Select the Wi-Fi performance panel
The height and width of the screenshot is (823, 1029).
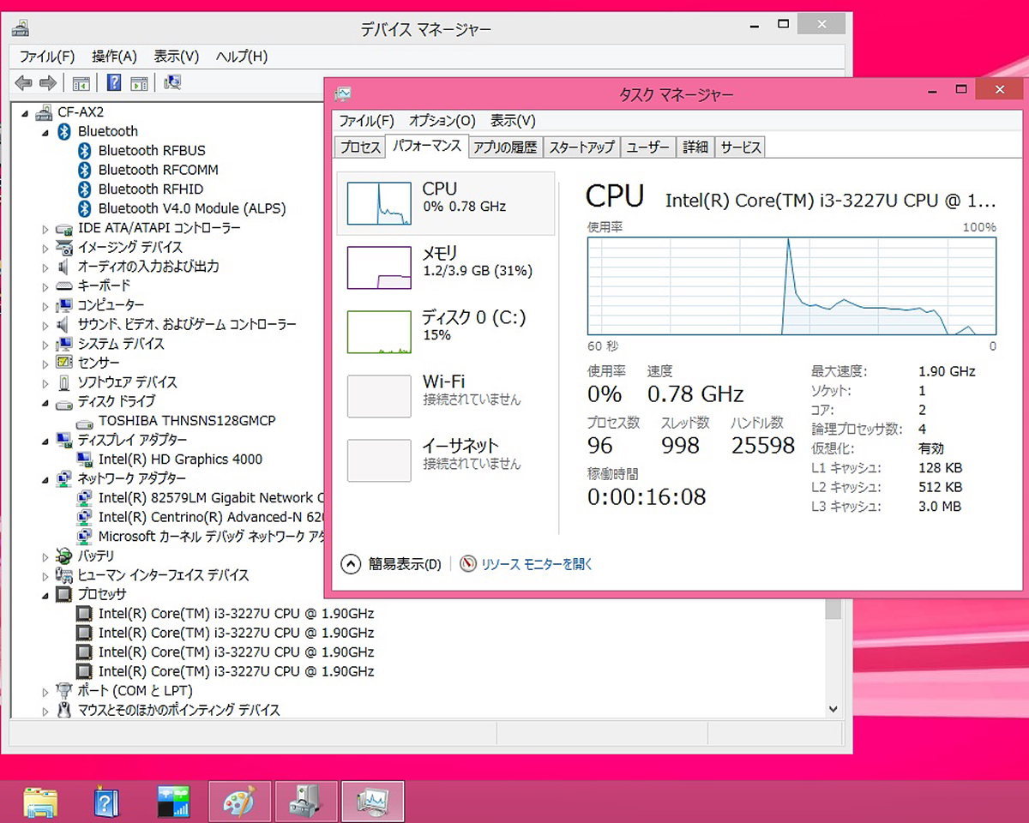[446, 396]
